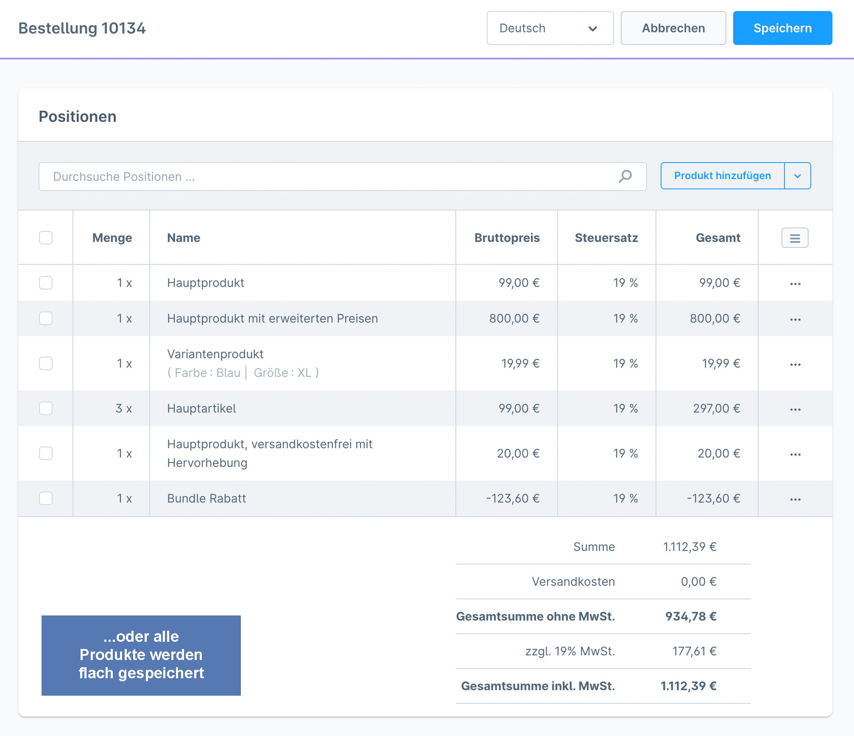Select checkbox for versandkostenfrei mit Hervorhebung row
This screenshot has height=736, width=854.
tap(46, 453)
